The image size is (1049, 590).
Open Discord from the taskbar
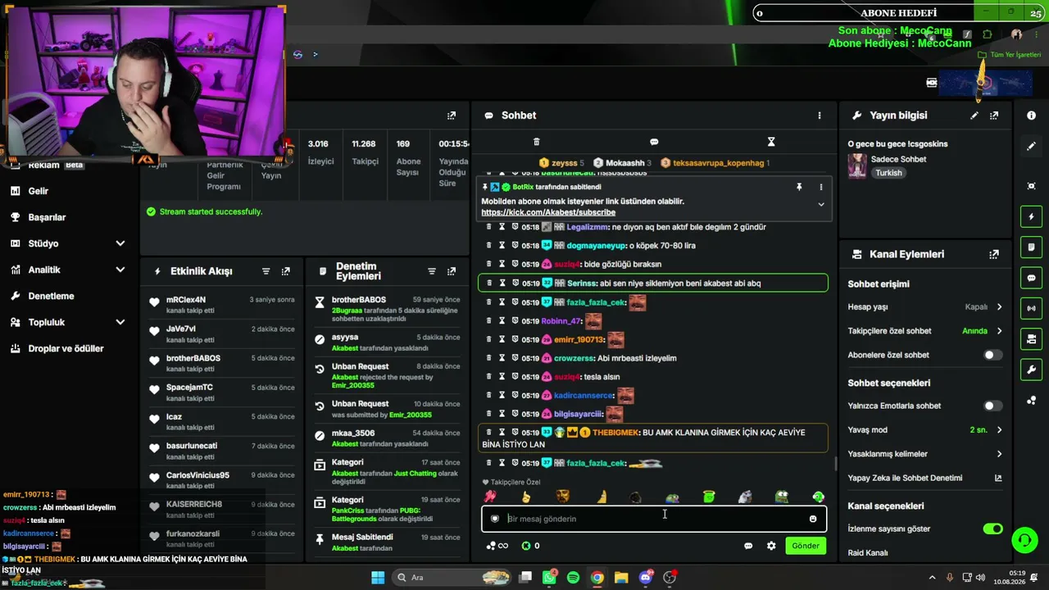[646, 578]
